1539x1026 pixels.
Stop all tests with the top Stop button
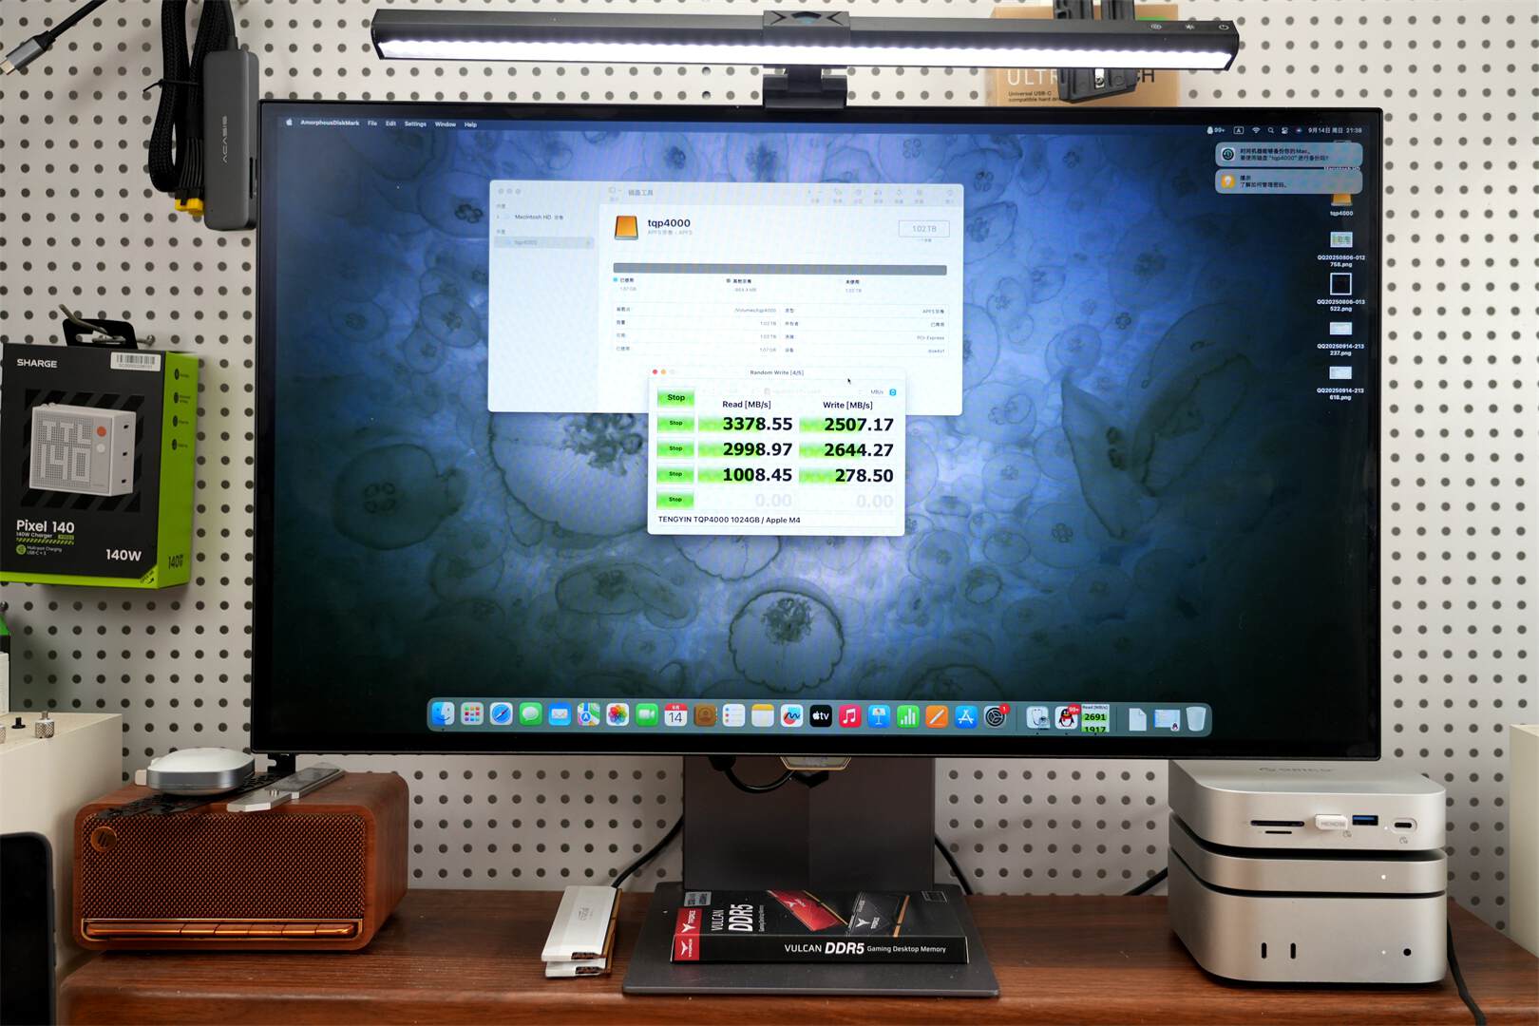tap(675, 397)
